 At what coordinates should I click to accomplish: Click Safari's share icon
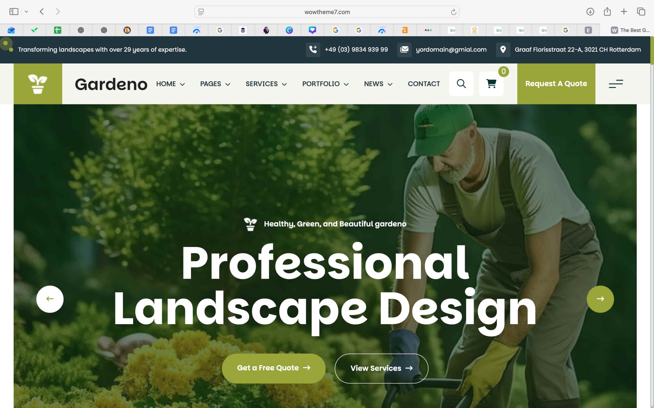coord(607,12)
